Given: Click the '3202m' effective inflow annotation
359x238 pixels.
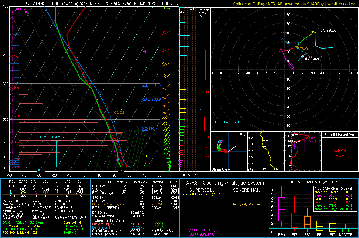Looking at the screenshot, I should pos(41,137).
